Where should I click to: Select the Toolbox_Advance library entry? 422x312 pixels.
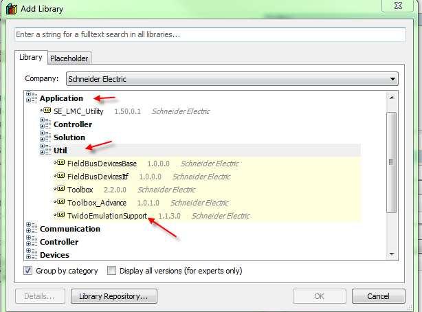click(97, 203)
